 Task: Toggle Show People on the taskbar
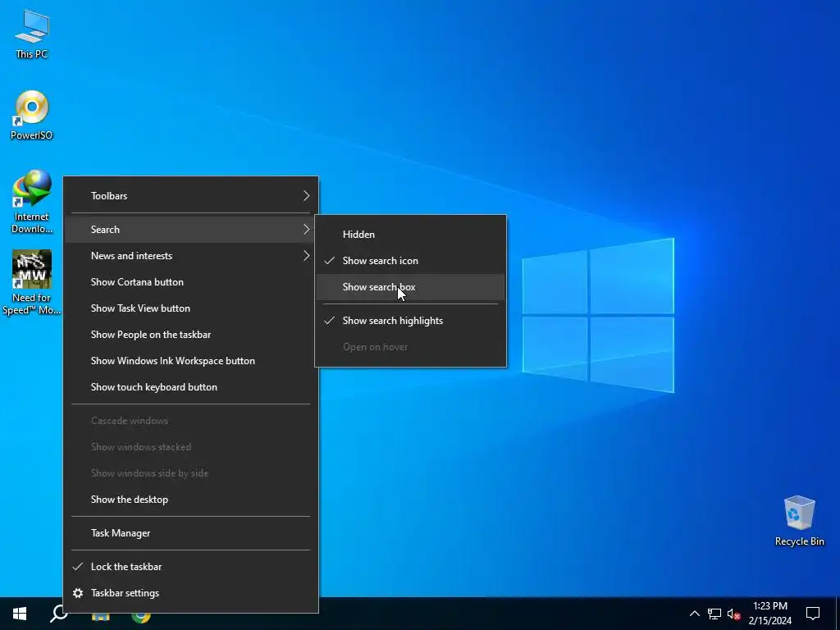(191, 335)
